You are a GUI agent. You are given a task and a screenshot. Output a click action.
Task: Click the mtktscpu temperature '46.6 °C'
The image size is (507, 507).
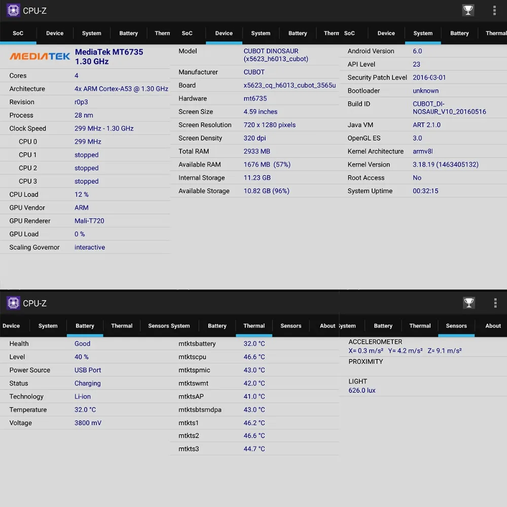coord(254,357)
